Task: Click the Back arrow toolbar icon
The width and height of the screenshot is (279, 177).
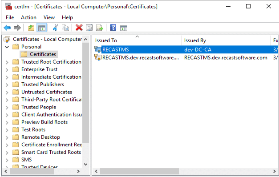Action: [7, 28]
